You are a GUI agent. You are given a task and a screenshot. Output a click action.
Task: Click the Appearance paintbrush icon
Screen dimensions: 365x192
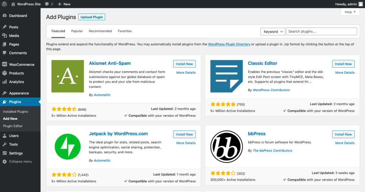coord(4,93)
